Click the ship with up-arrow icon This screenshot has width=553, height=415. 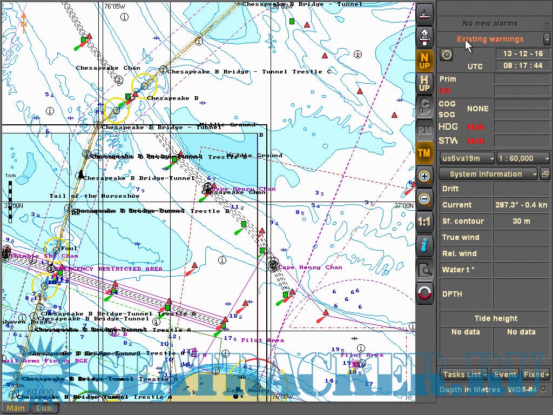(x=425, y=37)
